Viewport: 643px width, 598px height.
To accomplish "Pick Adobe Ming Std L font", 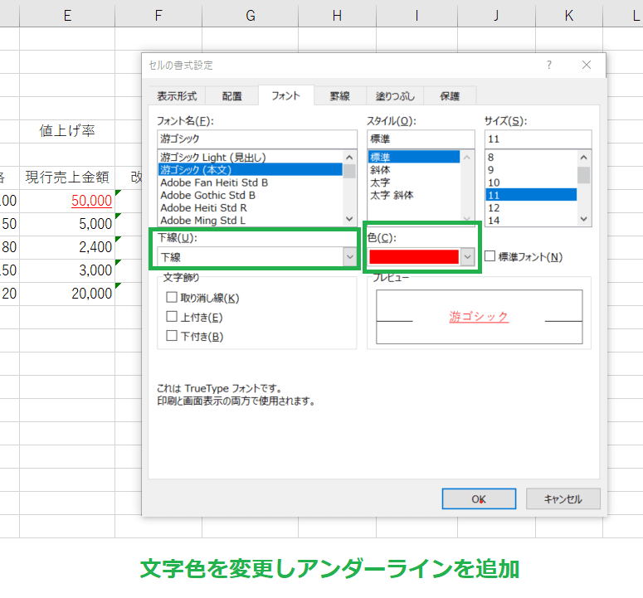I will (x=250, y=220).
